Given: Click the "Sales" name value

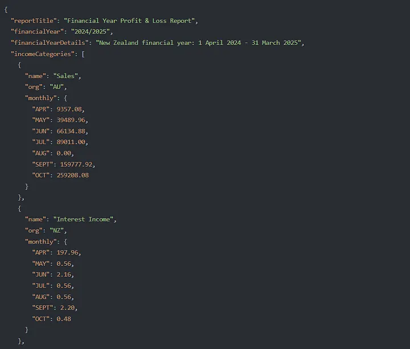Looking at the screenshot, I should 65,76.
